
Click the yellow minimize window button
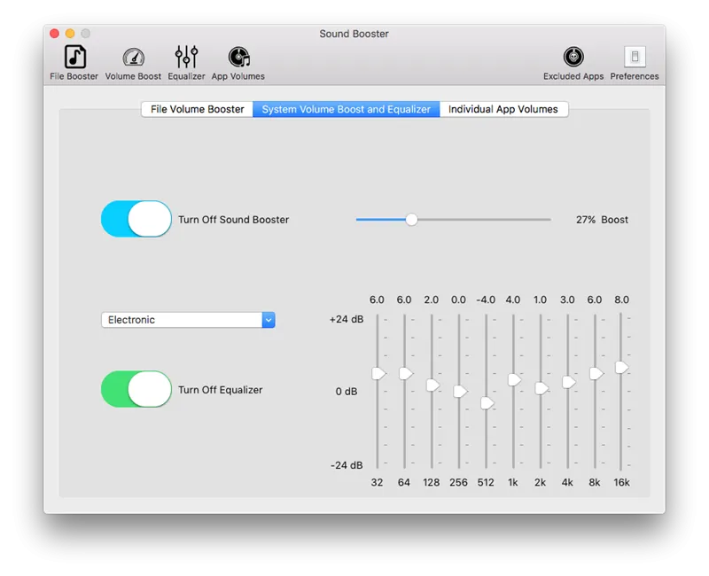point(70,34)
